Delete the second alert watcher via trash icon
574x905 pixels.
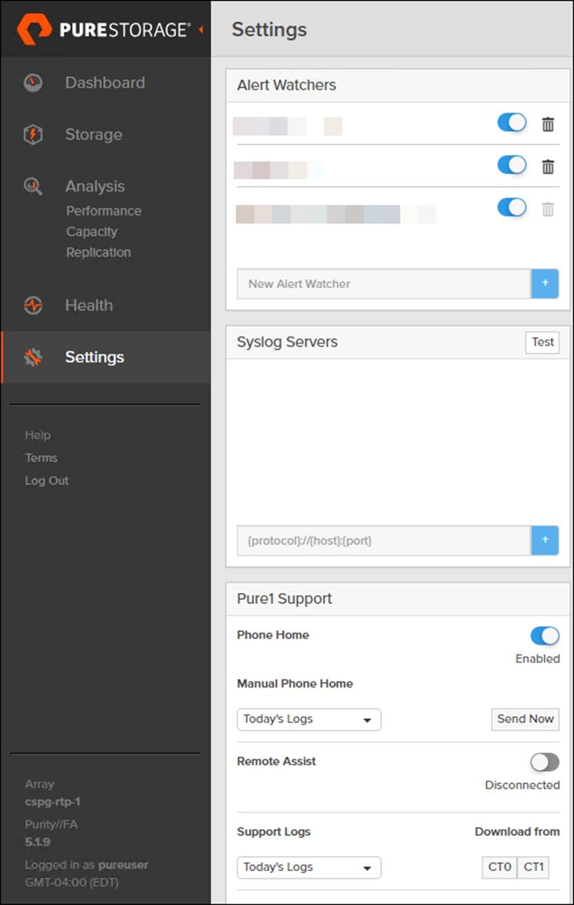tap(547, 166)
